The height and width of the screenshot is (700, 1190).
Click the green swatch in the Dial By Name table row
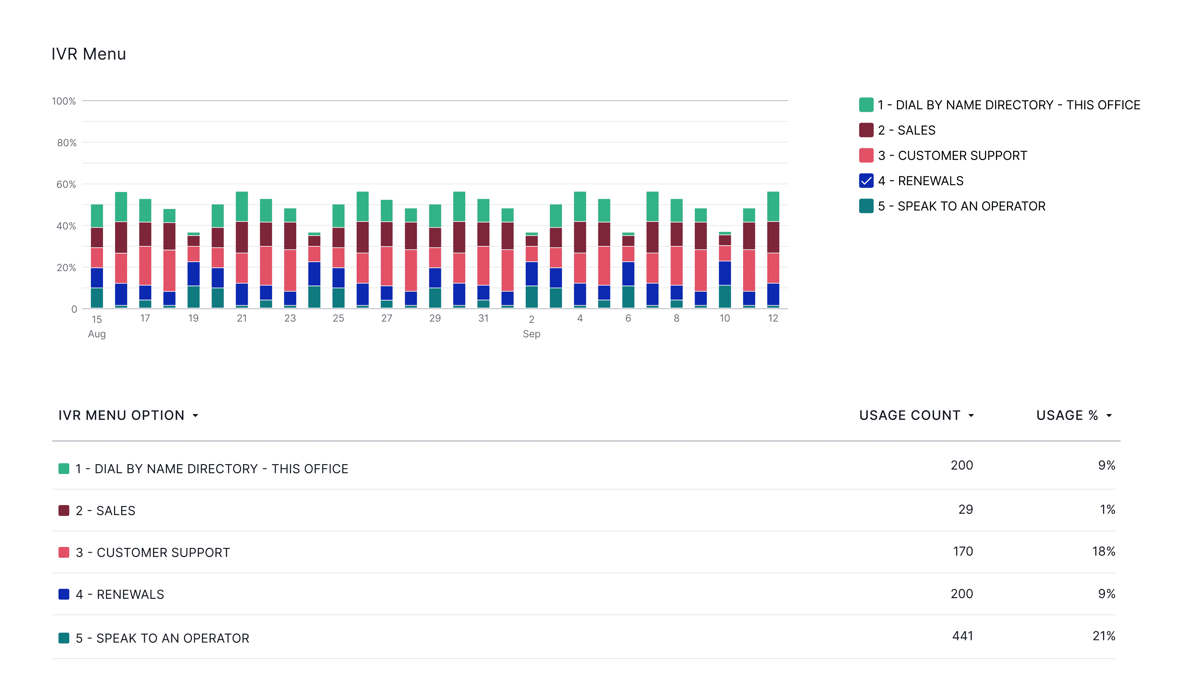64,468
